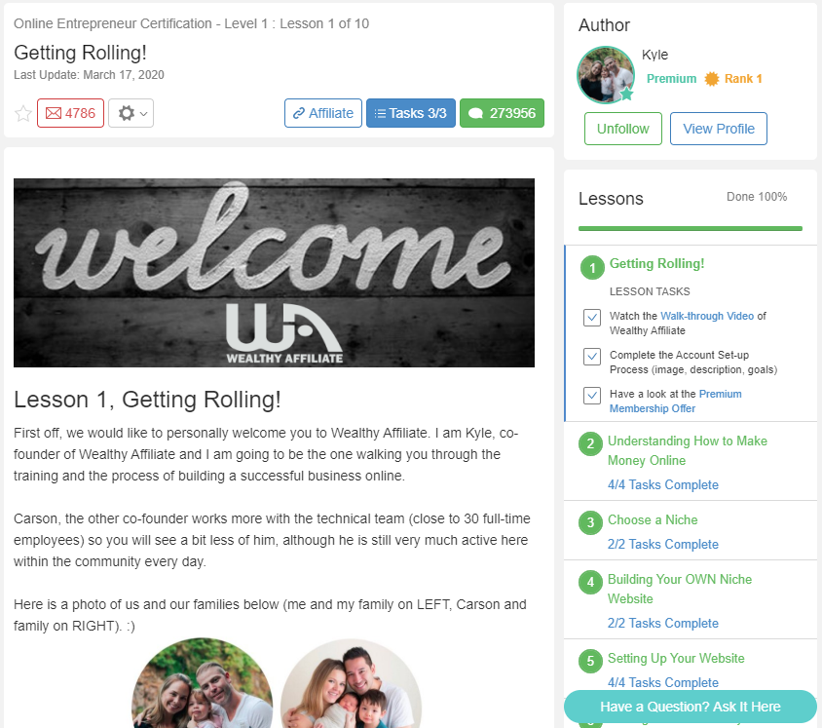View Profile of the author

pos(718,129)
